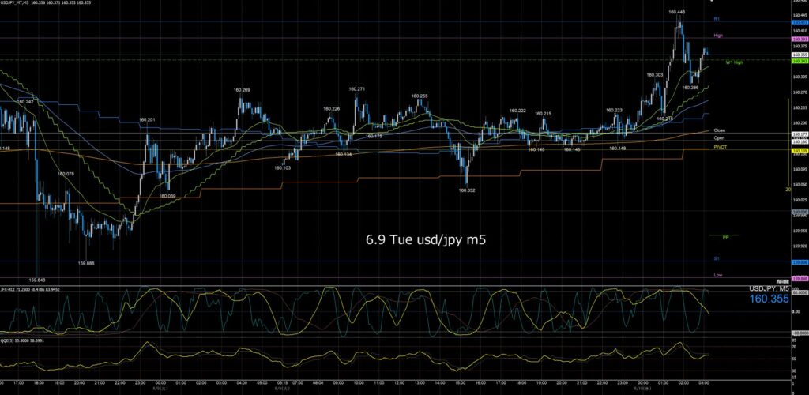
Task: Select the pink High price tag
Action: pyautogui.click(x=800, y=39)
